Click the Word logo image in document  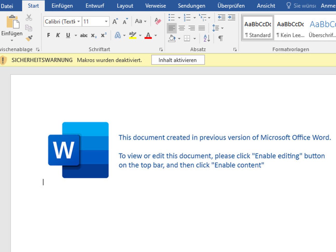tap(78, 150)
